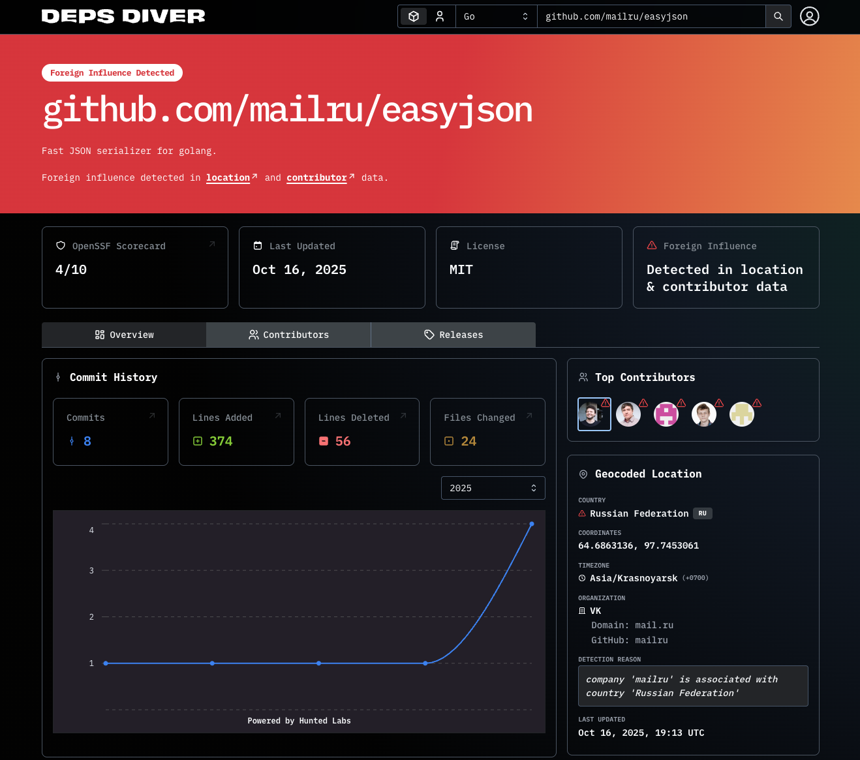
Task: Switch to user search mode toggle
Action: pyautogui.click(x=440, y=16)
